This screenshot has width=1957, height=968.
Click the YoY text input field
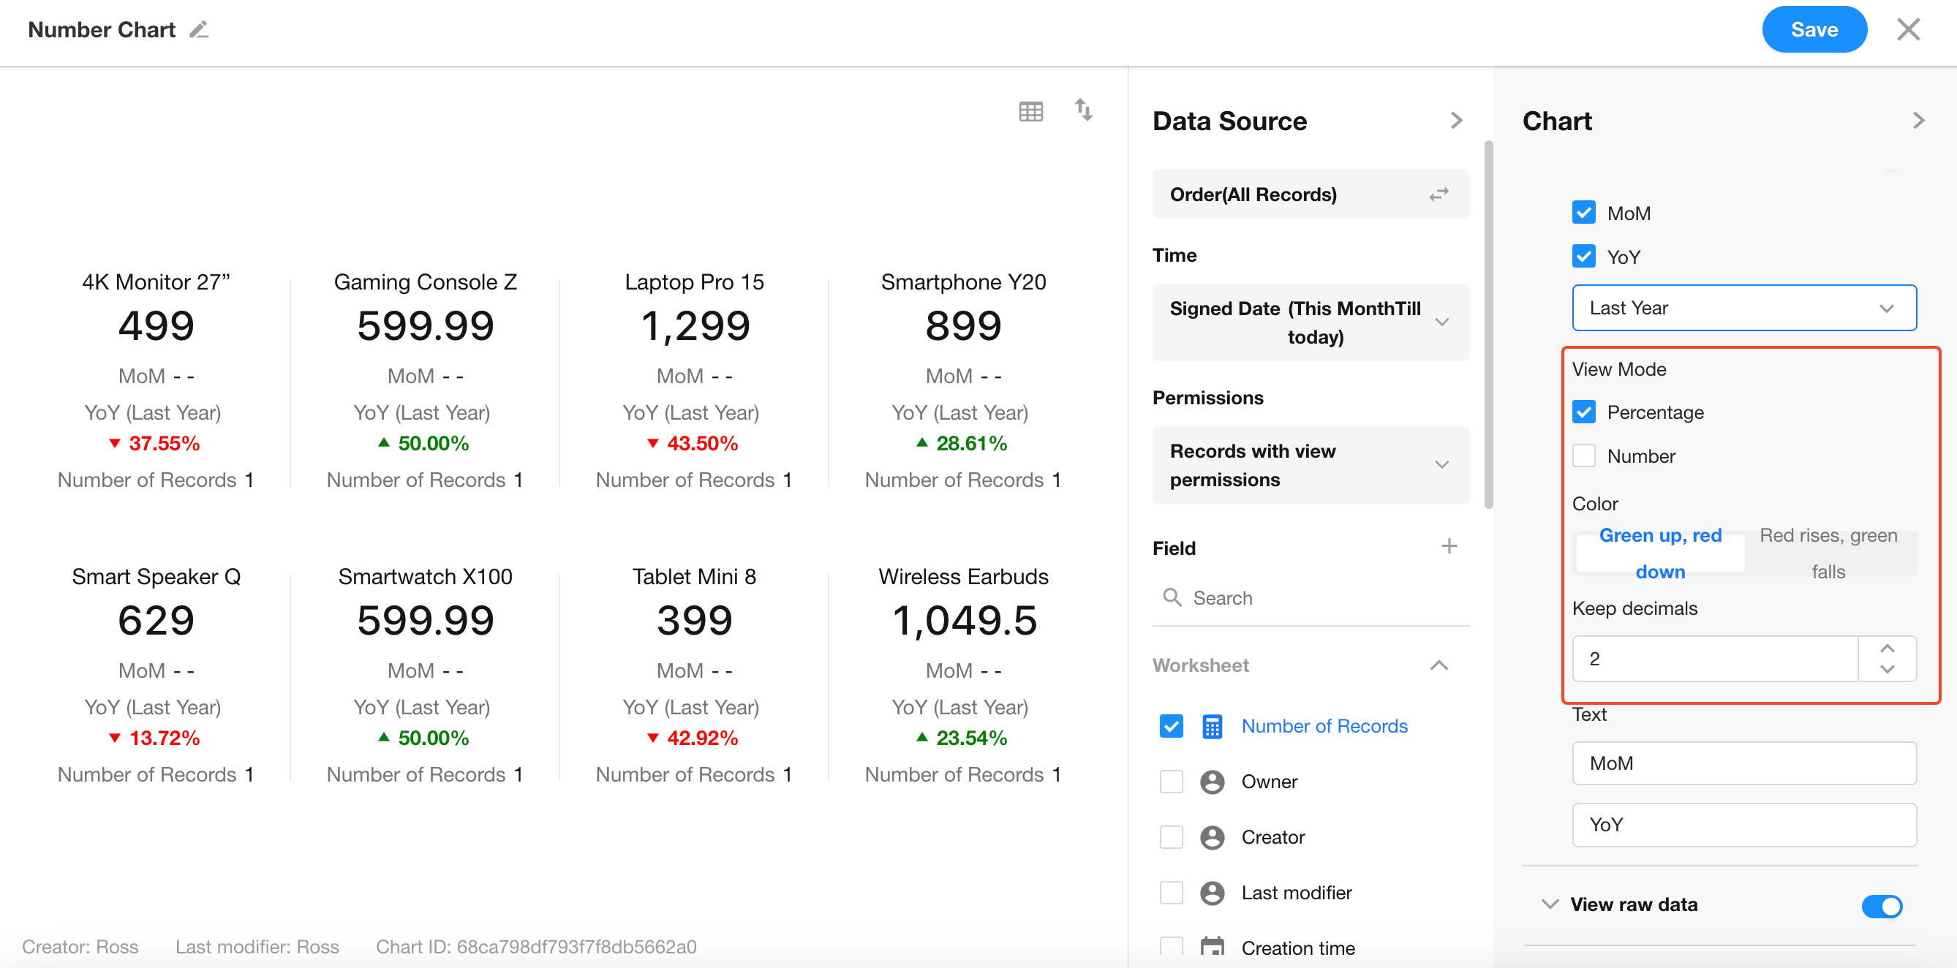(x=1743, y=825)
